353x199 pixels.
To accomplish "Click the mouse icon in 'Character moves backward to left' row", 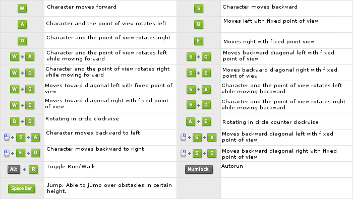I will click(7, 137).
